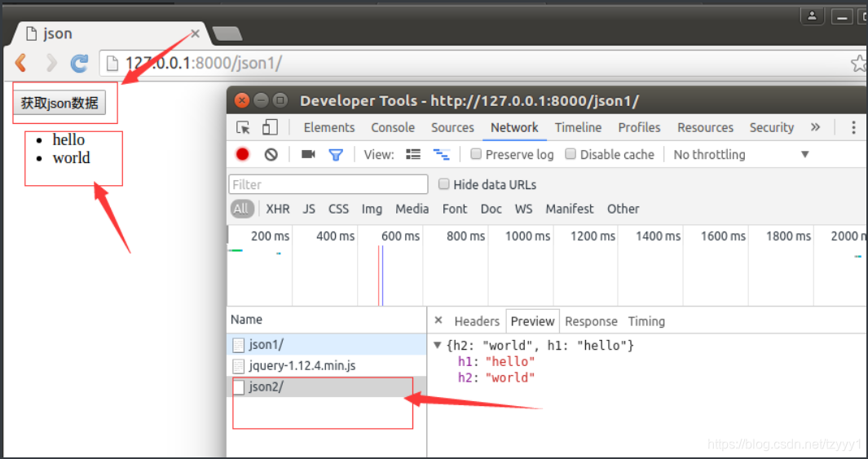Image resolution: width=868 pixels, height=459 pixels.
Task: Select the inspect element cursor icon
Action: click(x=243, y=127)
